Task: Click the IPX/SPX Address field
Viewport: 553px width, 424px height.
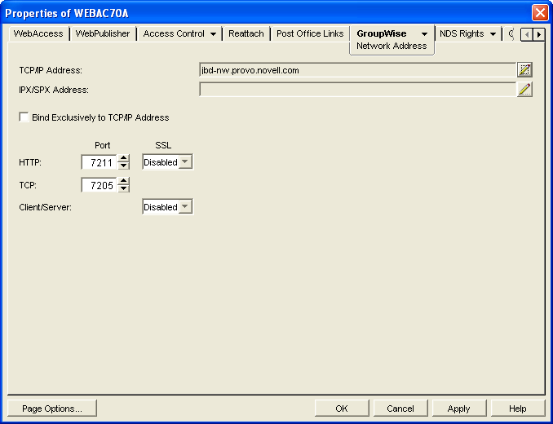Action: tap(357, 89)
